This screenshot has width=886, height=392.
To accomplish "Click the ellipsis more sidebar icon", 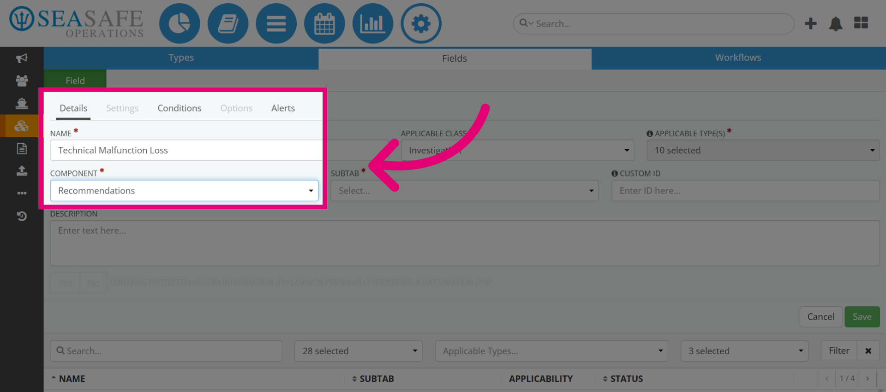I will (x=22, y=193).
